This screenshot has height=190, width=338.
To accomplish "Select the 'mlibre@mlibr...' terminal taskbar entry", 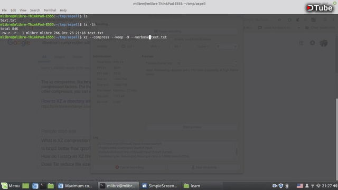I will pyautogui.click(x=118, y=186).
